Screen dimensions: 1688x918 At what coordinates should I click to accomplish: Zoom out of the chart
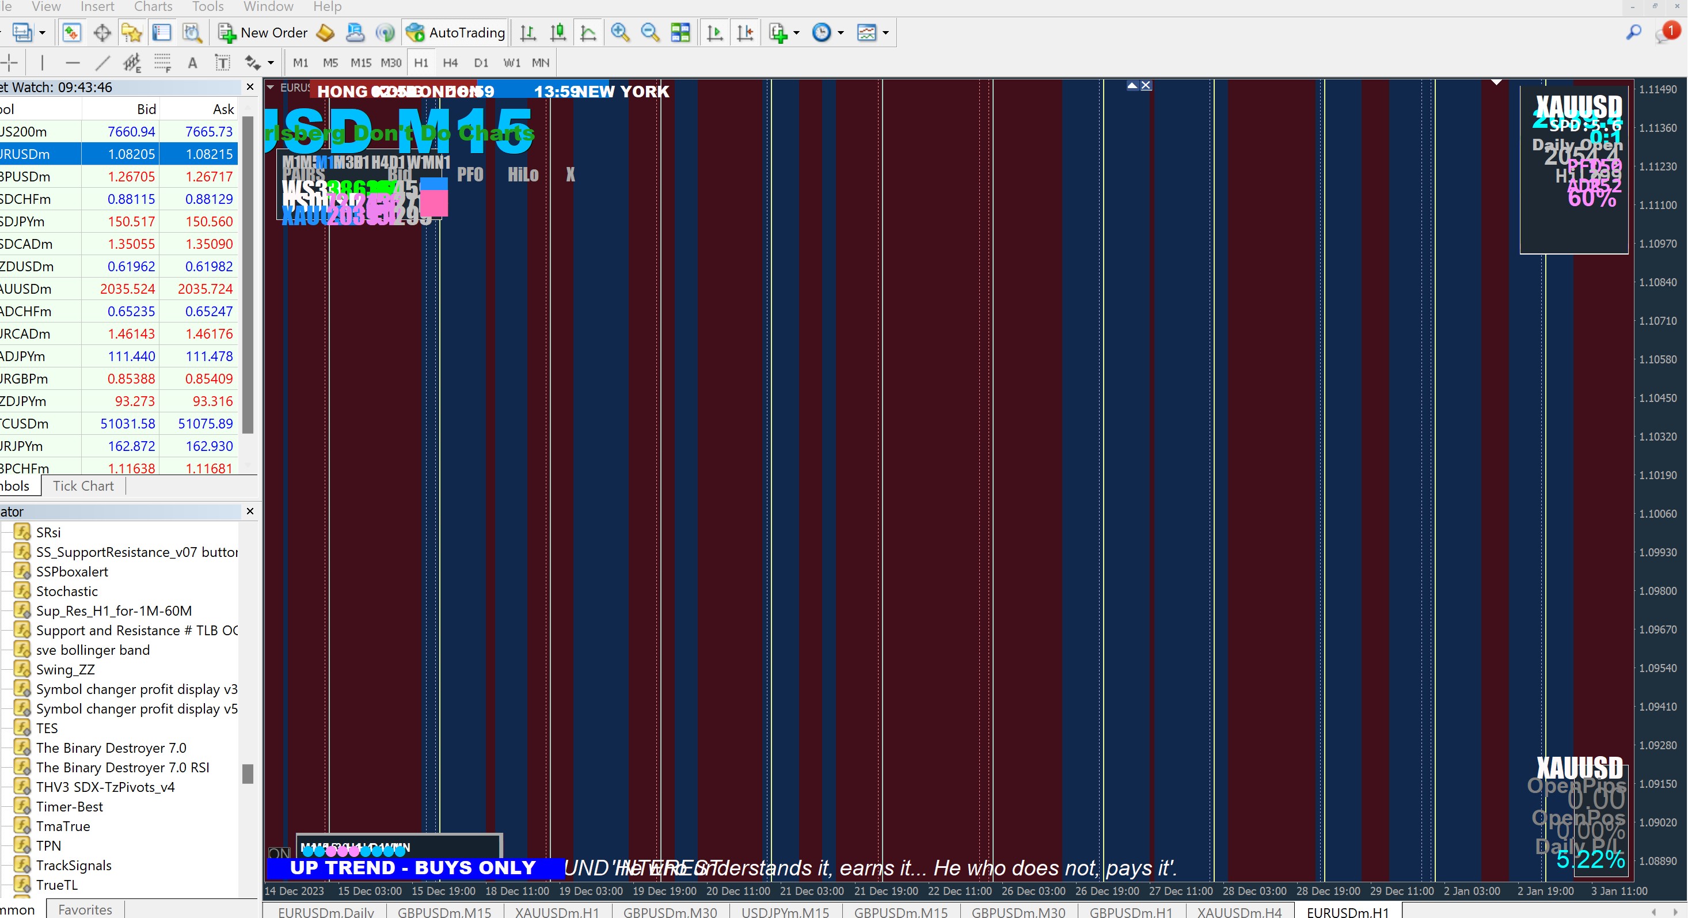(649, 32)
